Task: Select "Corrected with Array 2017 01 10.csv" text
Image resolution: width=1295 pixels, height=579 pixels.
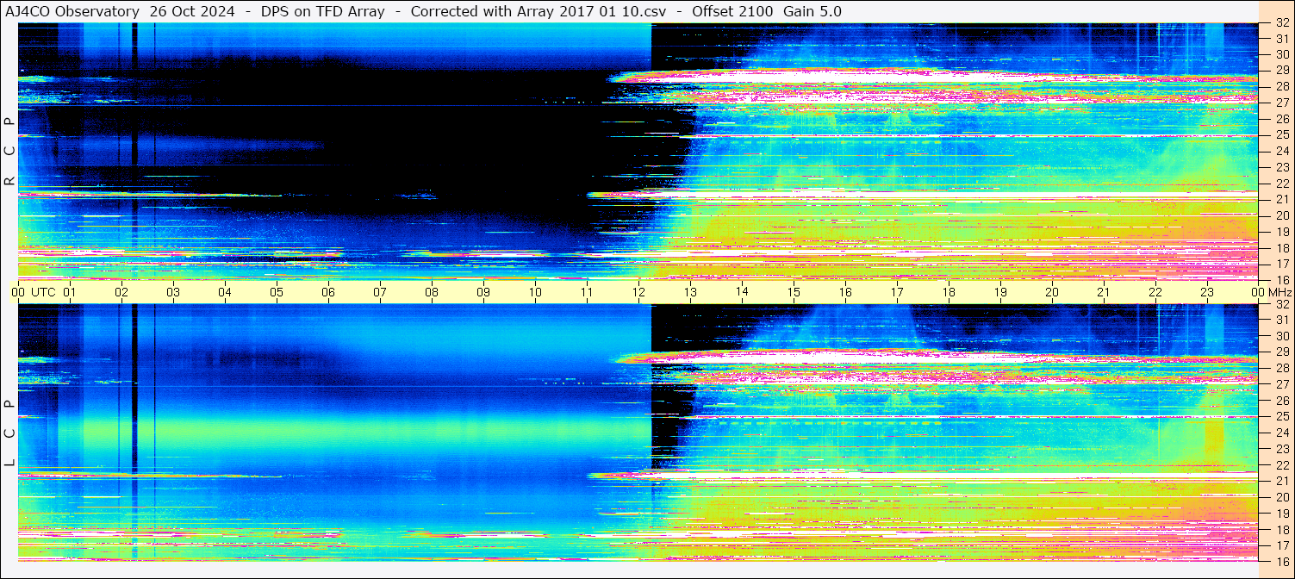Action: tap(539, 12)
